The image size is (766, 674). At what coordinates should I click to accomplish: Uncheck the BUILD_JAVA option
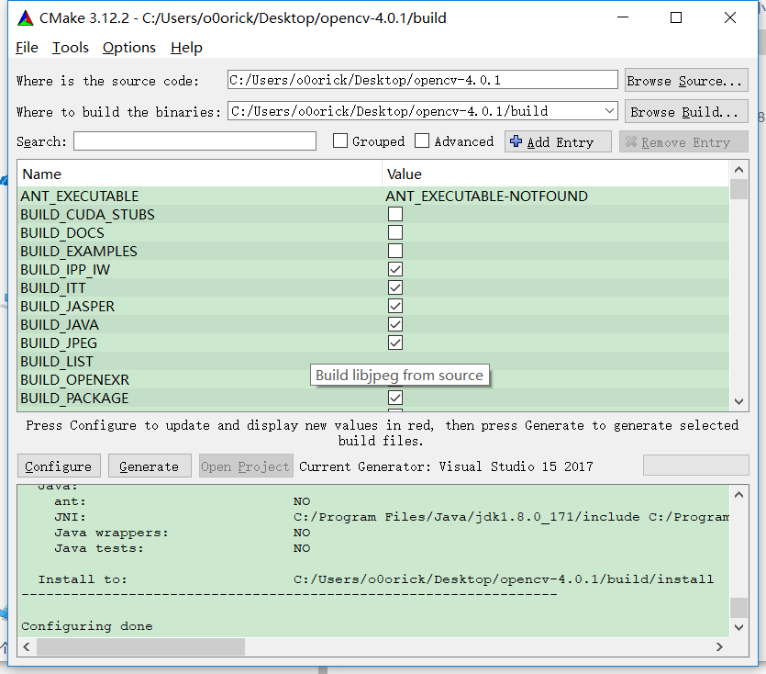(395, 324)
